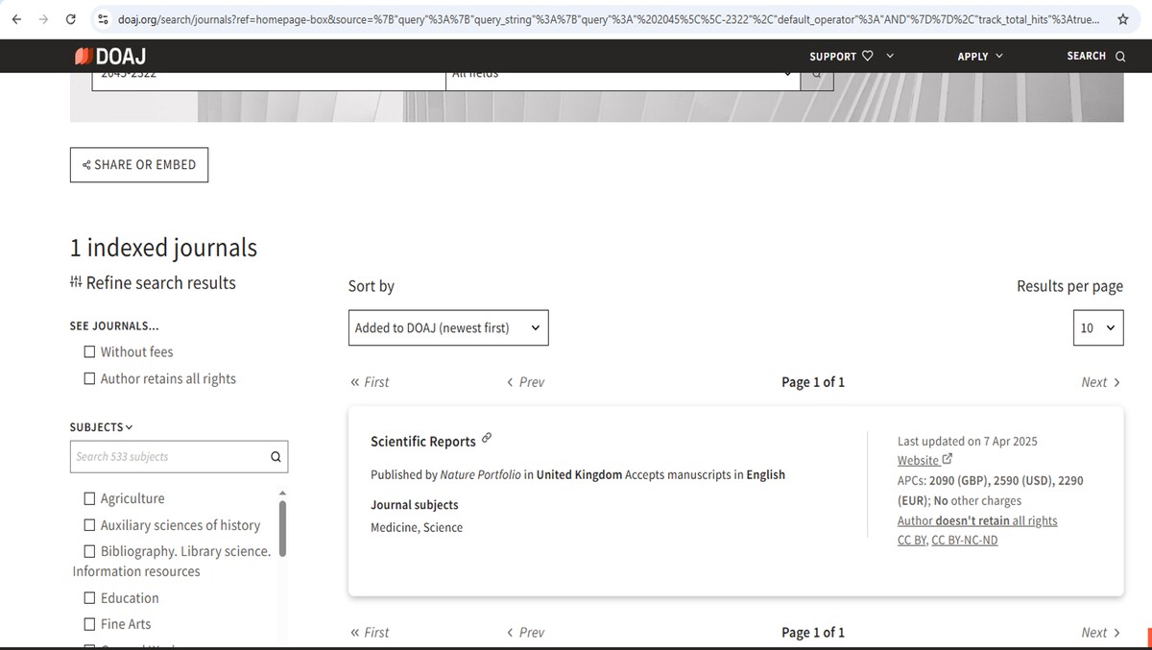Open the Scientific Reports journal title
The image size is (1152, 650).
[423, 442]
